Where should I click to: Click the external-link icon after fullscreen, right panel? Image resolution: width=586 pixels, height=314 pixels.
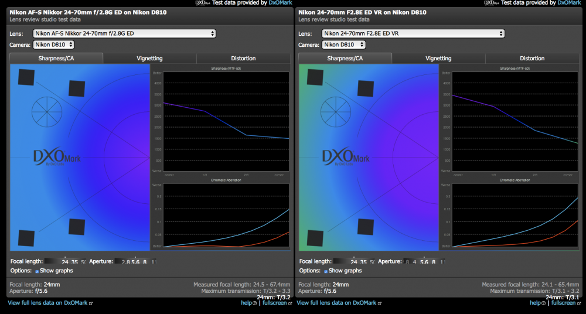[578, 303]
